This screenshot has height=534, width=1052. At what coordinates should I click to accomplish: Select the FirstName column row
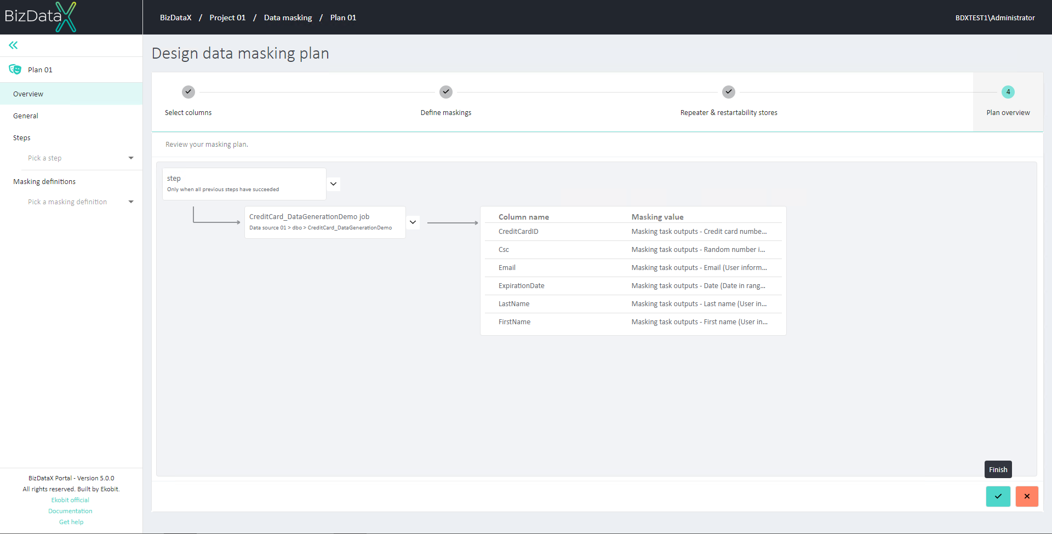point(633,322)
